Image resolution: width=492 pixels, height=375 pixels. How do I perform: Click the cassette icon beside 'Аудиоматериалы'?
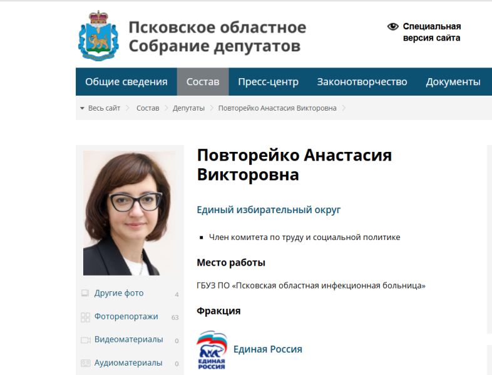(x=86, y=363)
